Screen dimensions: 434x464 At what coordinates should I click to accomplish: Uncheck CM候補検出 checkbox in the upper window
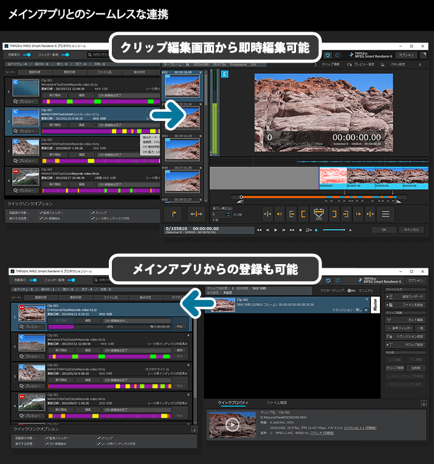(x=41, y=219)
